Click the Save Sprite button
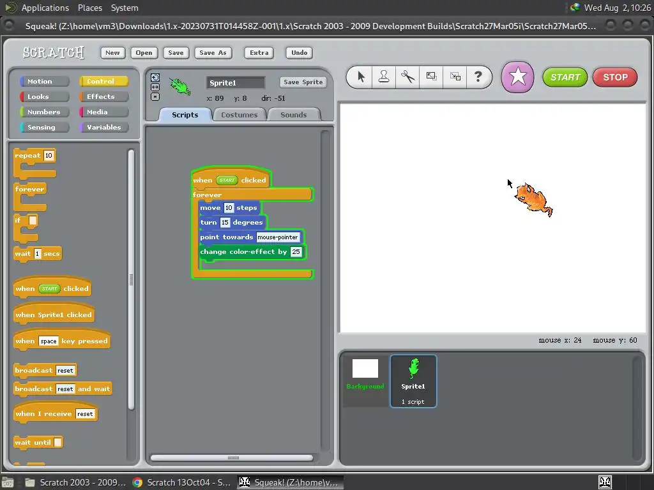Viewport: 654px width, 490px height. (303, 82)
